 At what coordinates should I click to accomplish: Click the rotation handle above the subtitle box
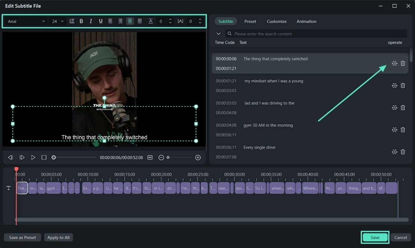(x=104, y=98)
